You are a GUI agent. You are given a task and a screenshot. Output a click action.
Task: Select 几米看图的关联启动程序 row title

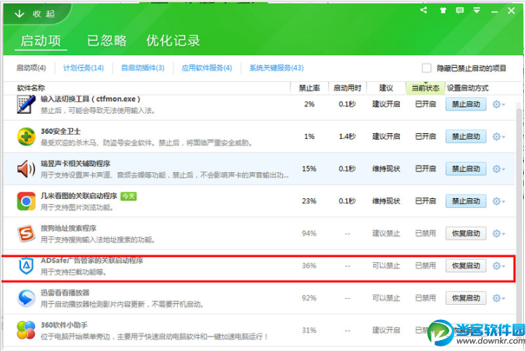coord(79,195)
